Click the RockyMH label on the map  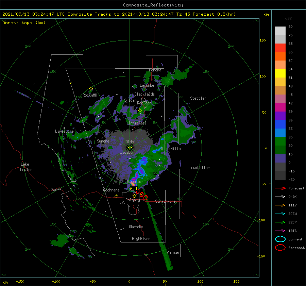click(90, 95)
